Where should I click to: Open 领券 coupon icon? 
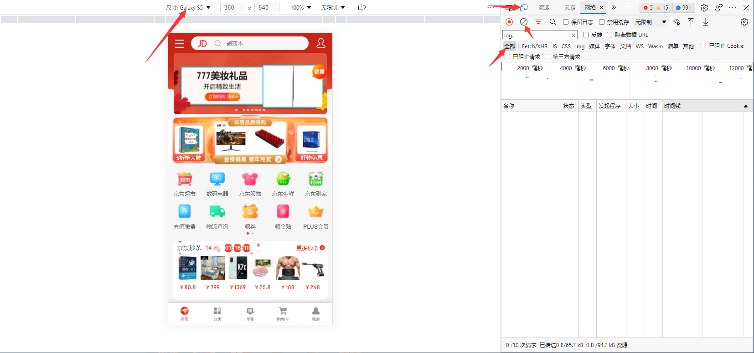[250, 211]
